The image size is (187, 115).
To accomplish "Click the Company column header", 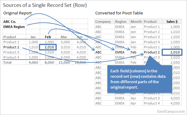I will 103,22.
